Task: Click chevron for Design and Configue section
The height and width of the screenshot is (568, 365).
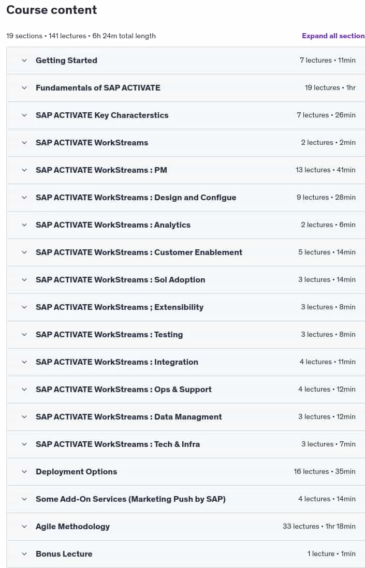Action: pos(24,198)
